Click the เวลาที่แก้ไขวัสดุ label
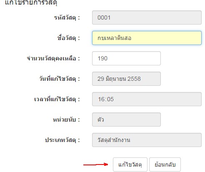The height and width of the screenshot is (172, 205). (x=57, y=99)
